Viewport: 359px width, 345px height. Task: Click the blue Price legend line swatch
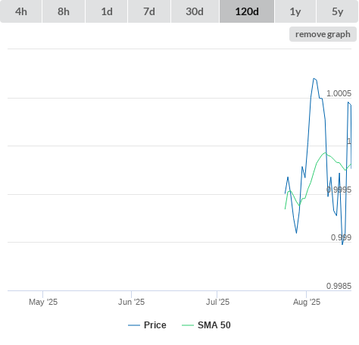click(x=134, y=325)
